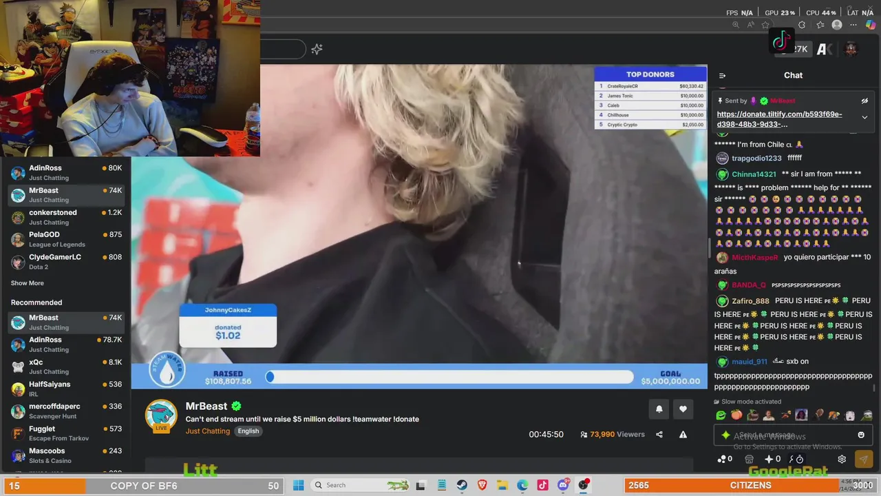Click the orange send message button
This screenshot has width=881, height=496.
(x=863, y=459)
